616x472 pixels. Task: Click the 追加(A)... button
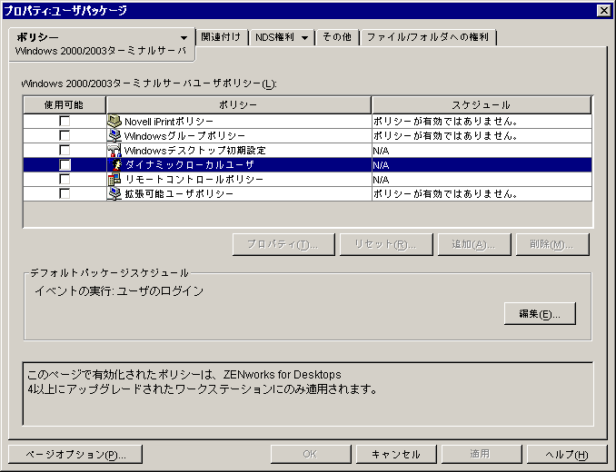coord(474,244)
